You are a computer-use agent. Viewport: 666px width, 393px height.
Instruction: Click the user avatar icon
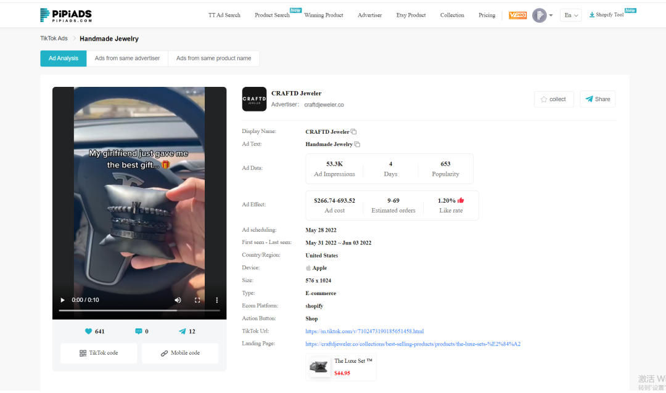540,15
